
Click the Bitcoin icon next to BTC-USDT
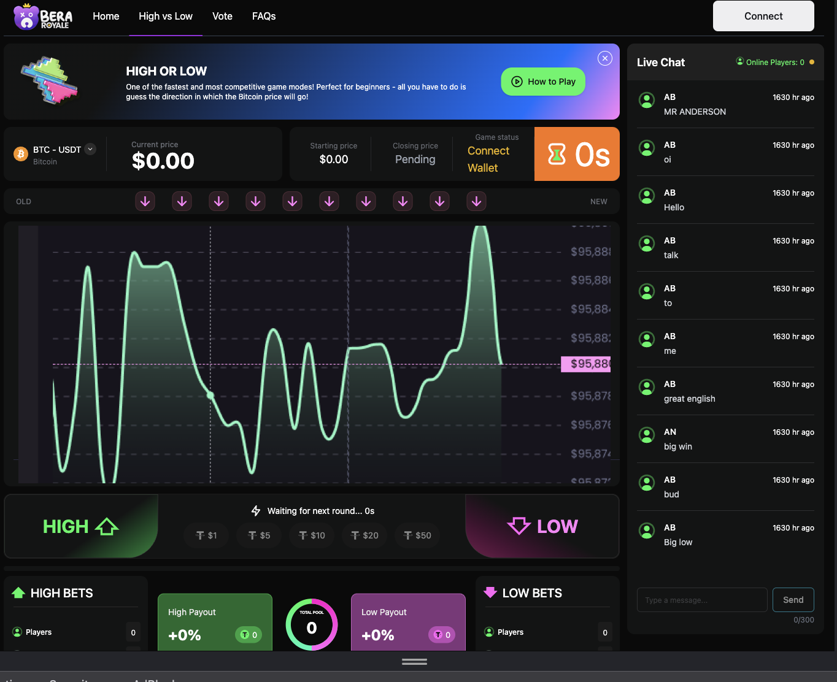(20, 154)
